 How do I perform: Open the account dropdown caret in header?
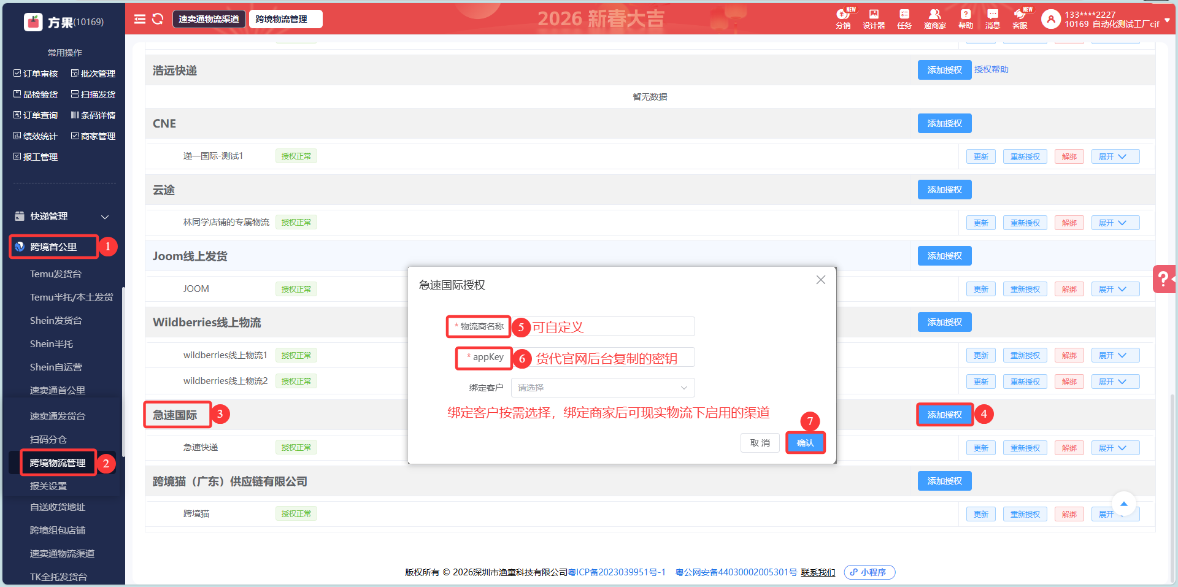point(1167,20)
